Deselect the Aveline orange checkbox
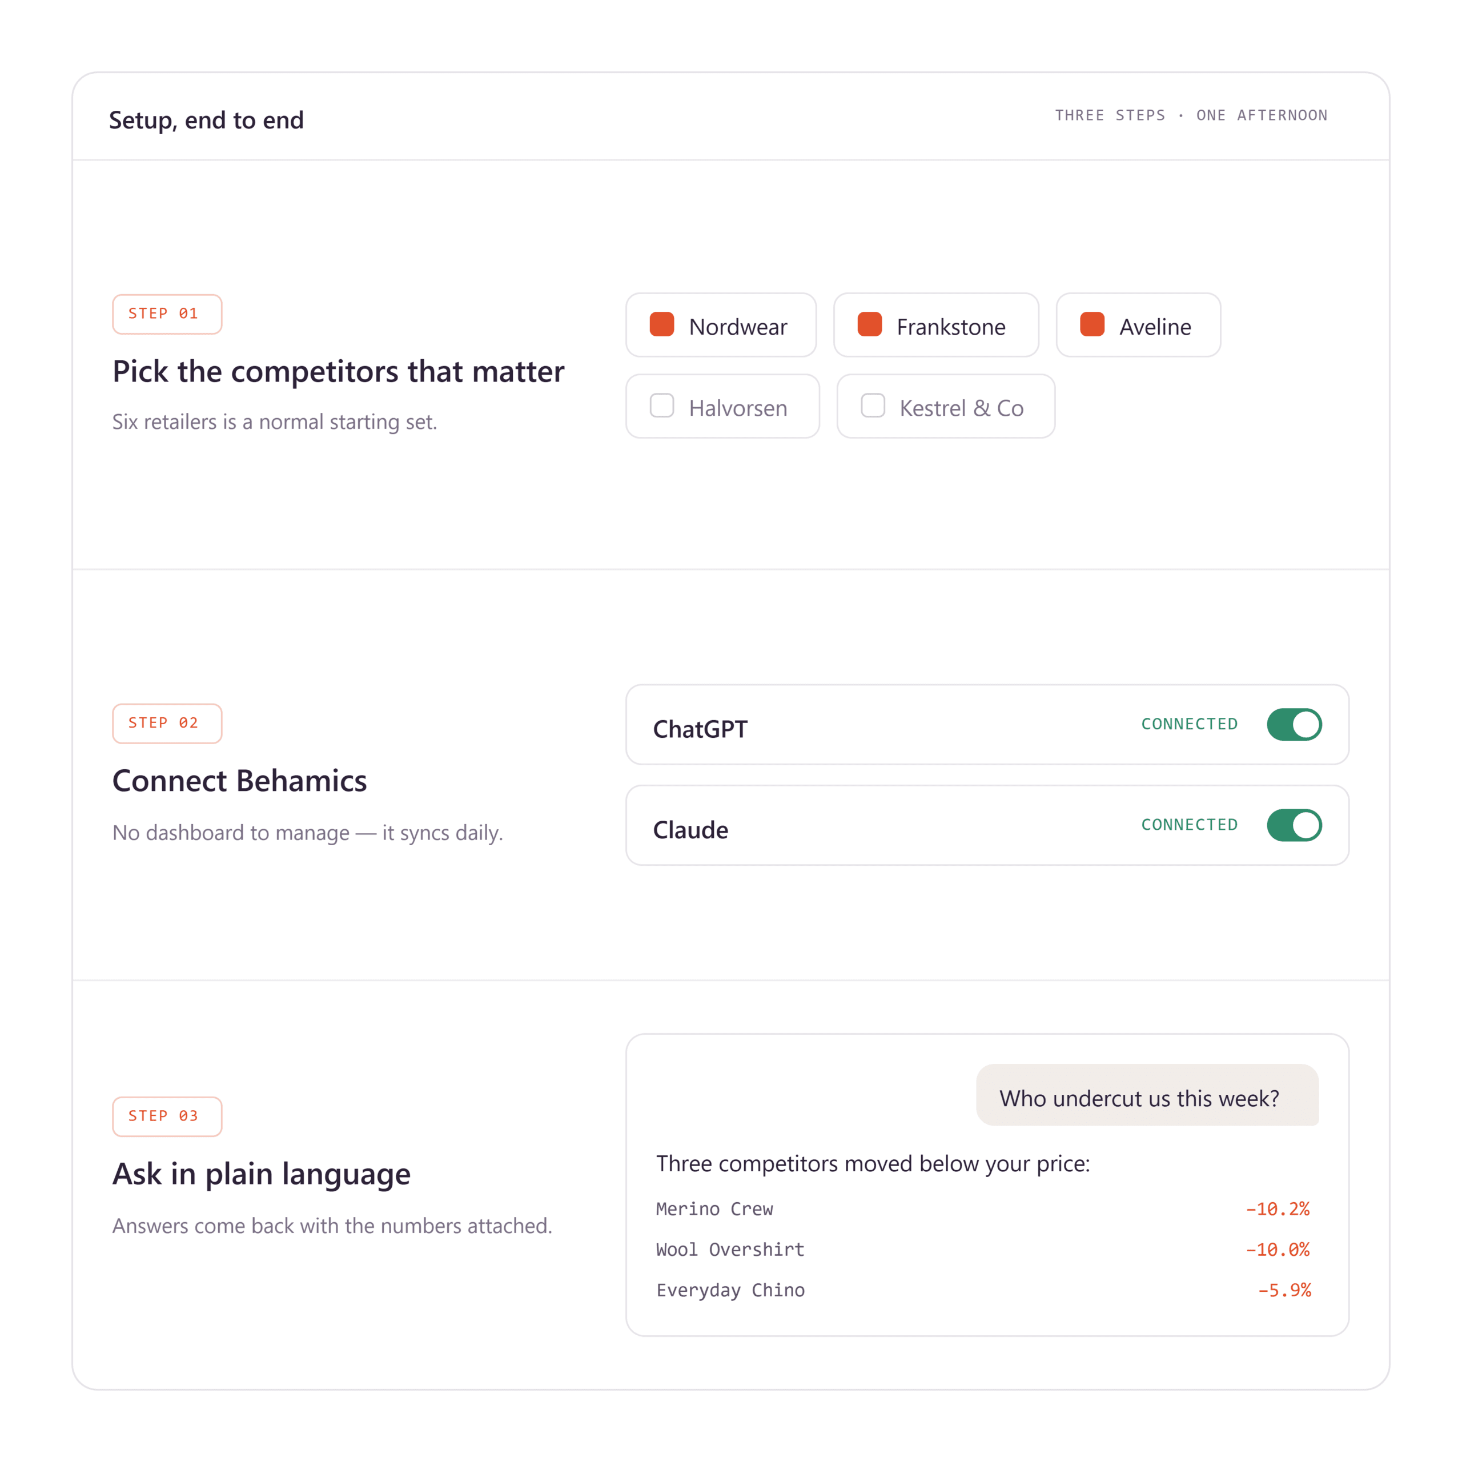The image size is (1462, 1462). pos(1092,324)
